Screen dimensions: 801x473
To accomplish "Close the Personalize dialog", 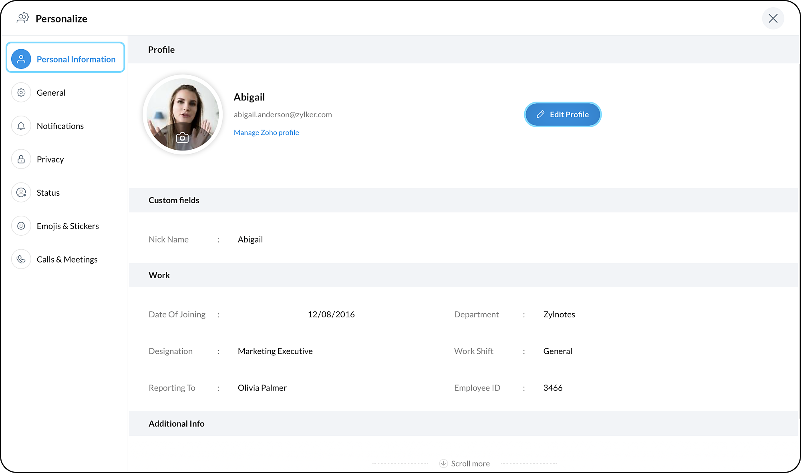I will pyautogui.click(x=773, y=18).
